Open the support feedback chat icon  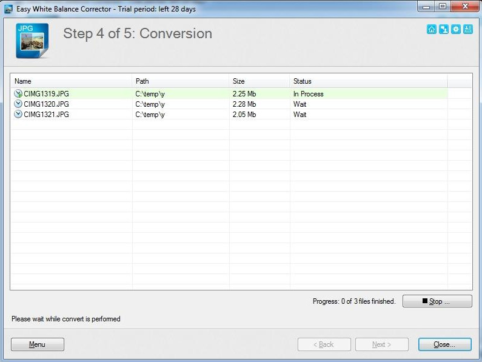tap(444, 30)
